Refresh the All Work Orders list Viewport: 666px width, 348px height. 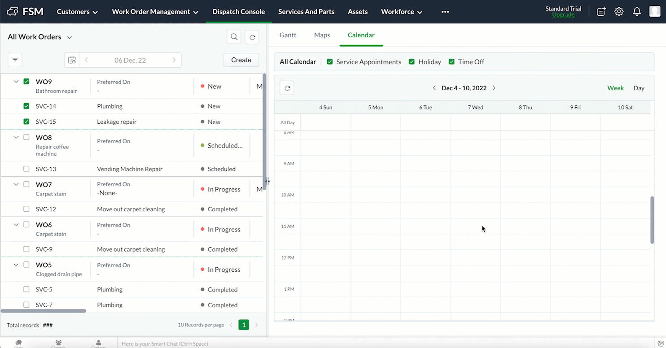[x=252, y=37]
